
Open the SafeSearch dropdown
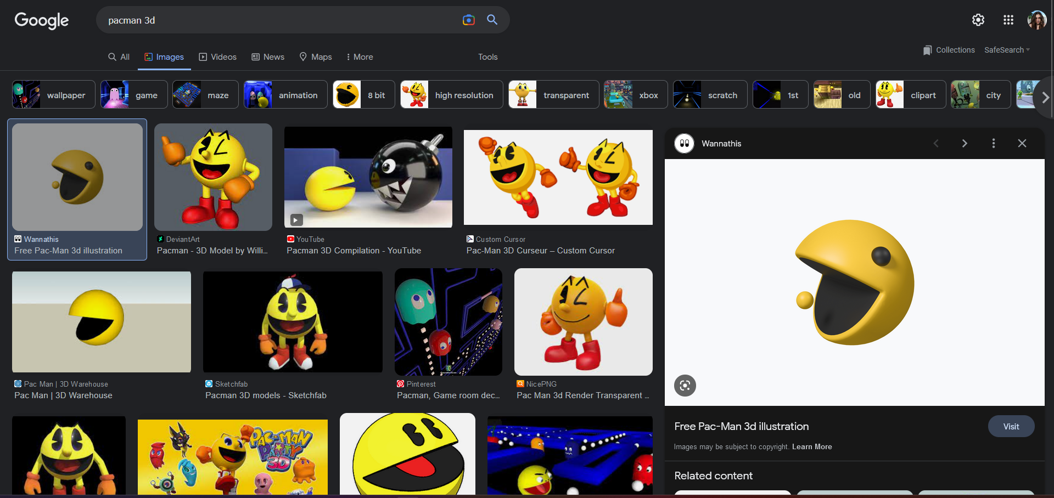(1007, 50)
